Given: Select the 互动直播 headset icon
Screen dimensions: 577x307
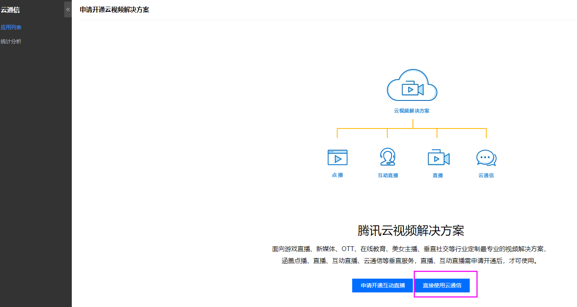Looking at the screenshot, I should click(388, 157).
